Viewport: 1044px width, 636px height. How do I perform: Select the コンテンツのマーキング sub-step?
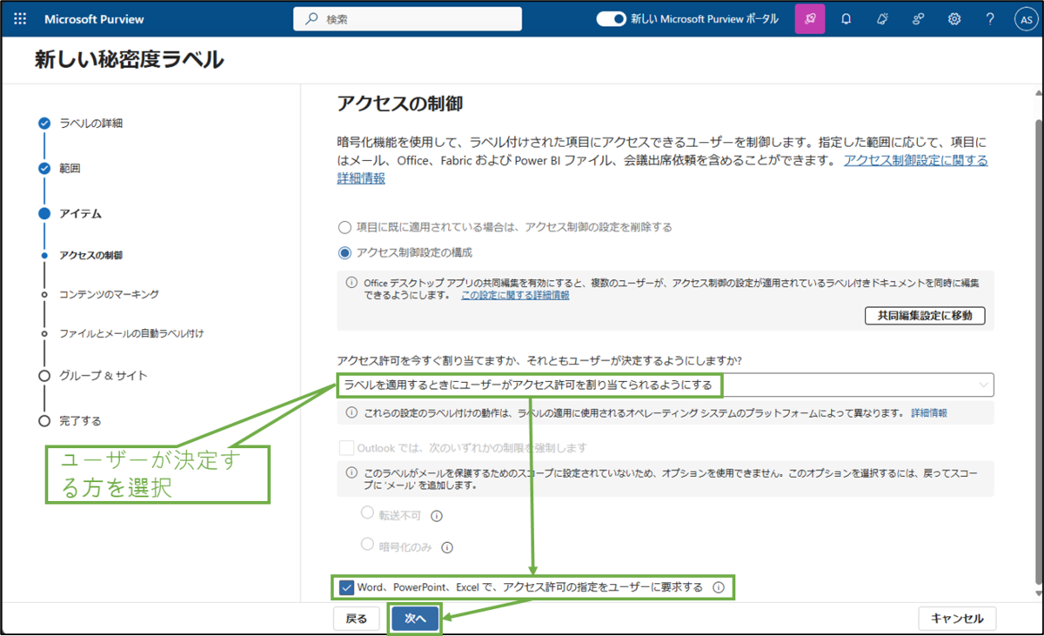pos(109,295)
